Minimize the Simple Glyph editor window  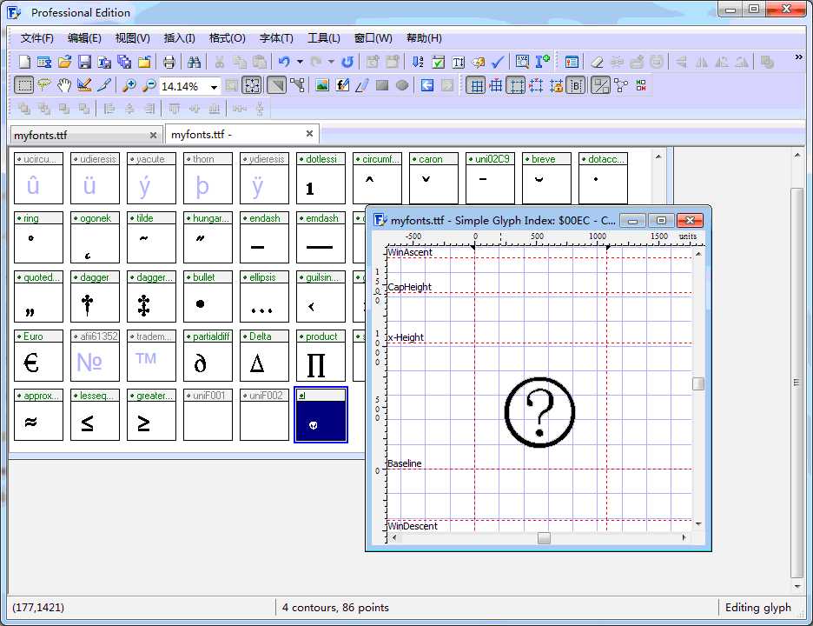[x=632, y=221]
